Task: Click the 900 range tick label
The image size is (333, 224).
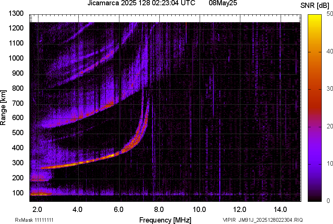Action: point(18,73)
